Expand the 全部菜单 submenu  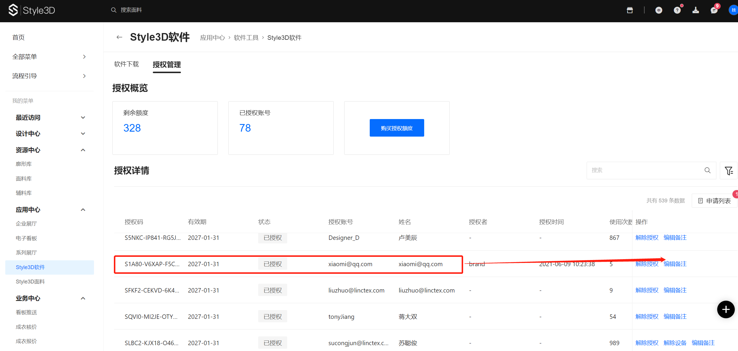pyautogui.click(x=84, y=57)
